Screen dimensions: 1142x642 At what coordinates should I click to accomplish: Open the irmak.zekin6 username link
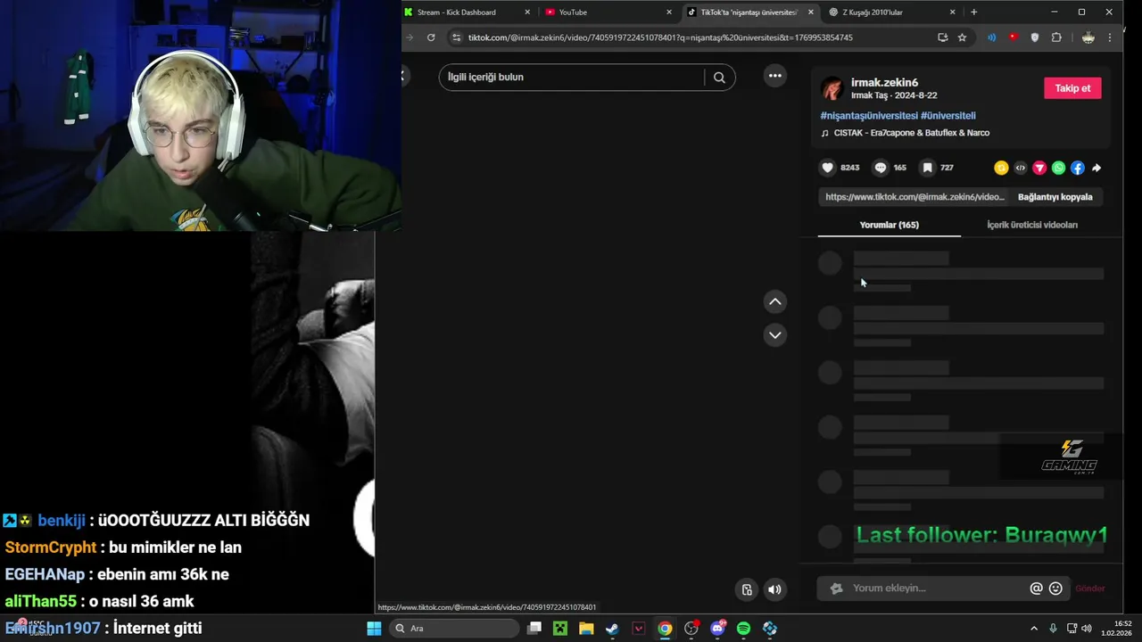click(x=884, y=83)
